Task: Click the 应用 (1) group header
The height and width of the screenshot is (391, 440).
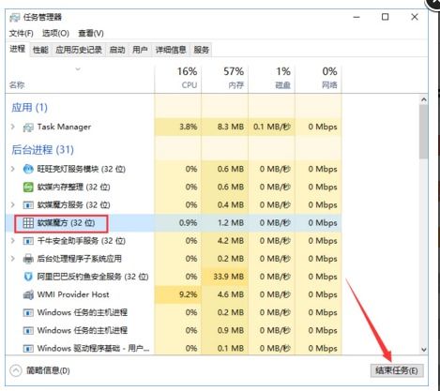Action: point(29,108)
